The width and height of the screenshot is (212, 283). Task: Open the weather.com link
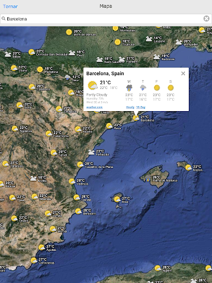[94, 107]
